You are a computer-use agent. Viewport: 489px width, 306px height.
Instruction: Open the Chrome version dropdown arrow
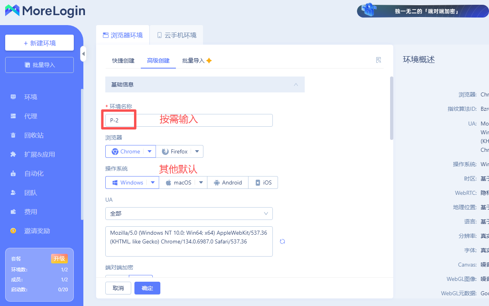(150, 151)
